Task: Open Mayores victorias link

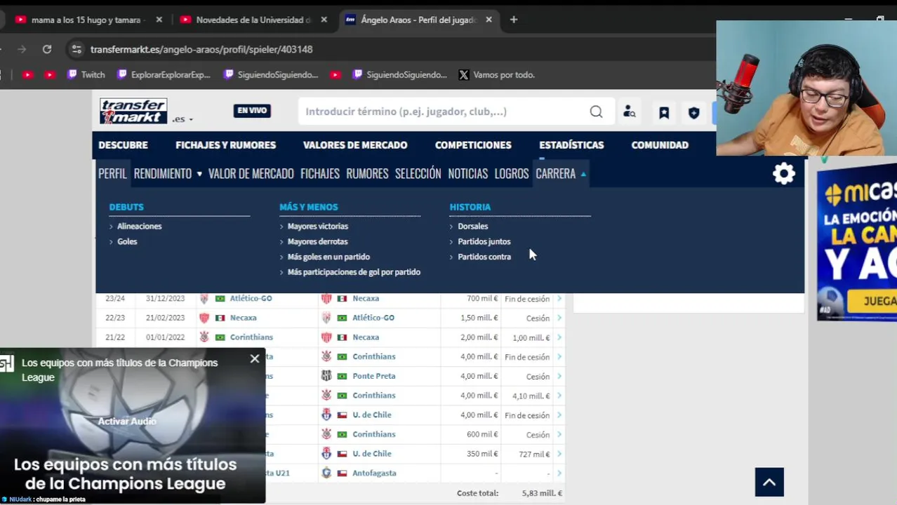Action: pyautogui.click(x=317, y=227)
